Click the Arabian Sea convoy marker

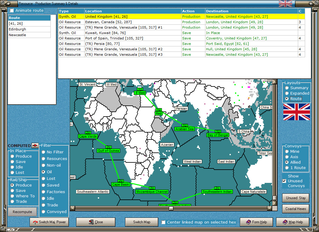(x=184, y=129)
